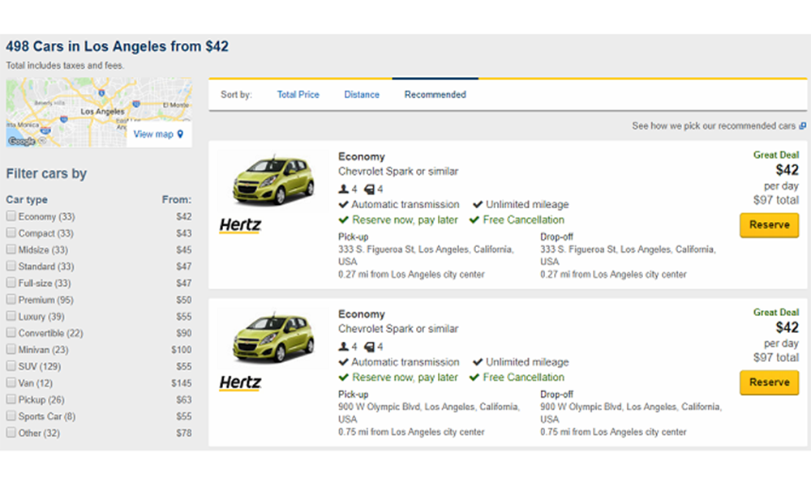Select the Luxury (39) filter
This screenshot has width=811, height=486.
[x=11, y=316]
